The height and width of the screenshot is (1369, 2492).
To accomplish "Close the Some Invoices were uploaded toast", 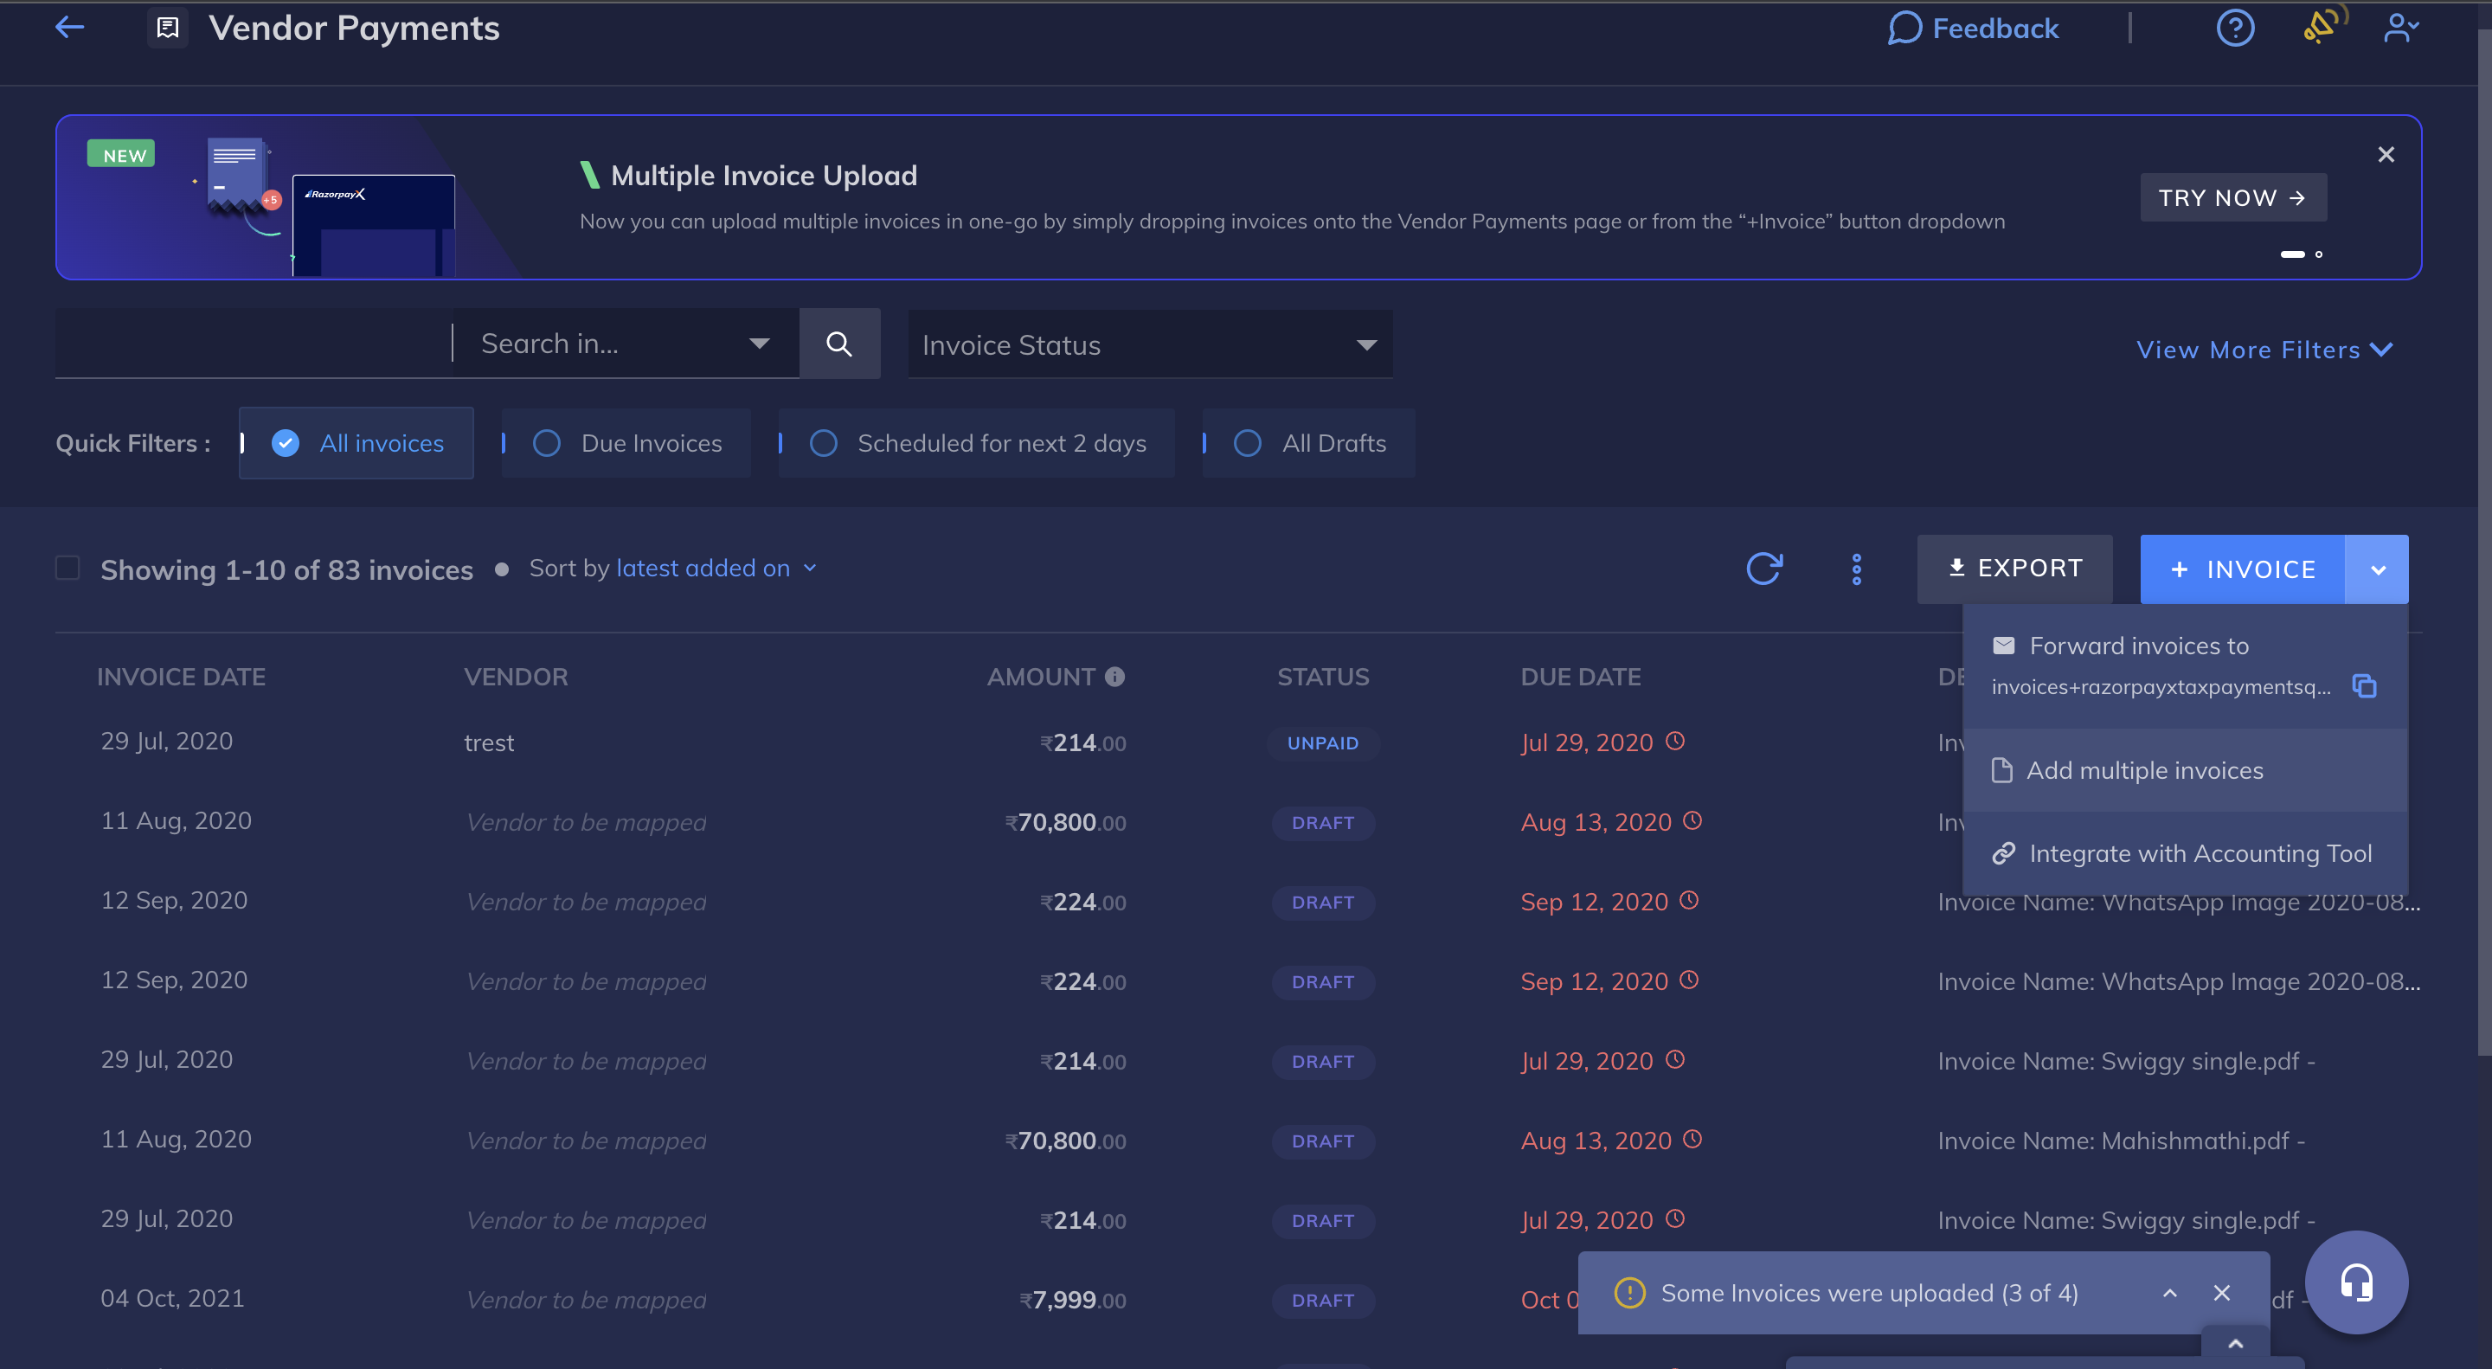I will pyautogui.click(x=2221, y=1293).
